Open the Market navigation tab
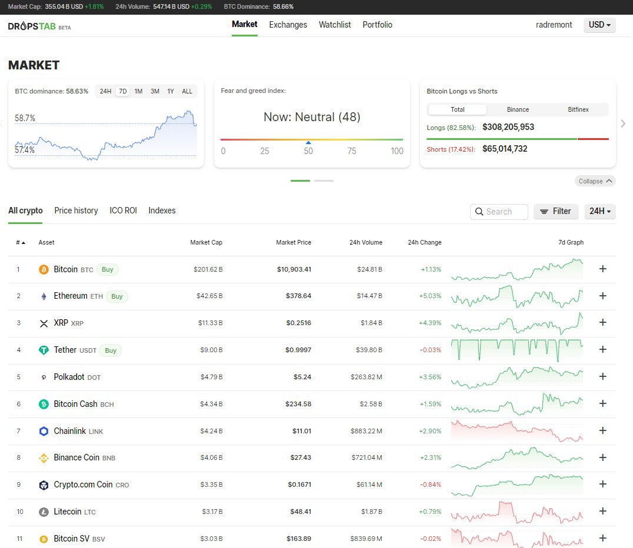633x548 pixels. point(245,25)
